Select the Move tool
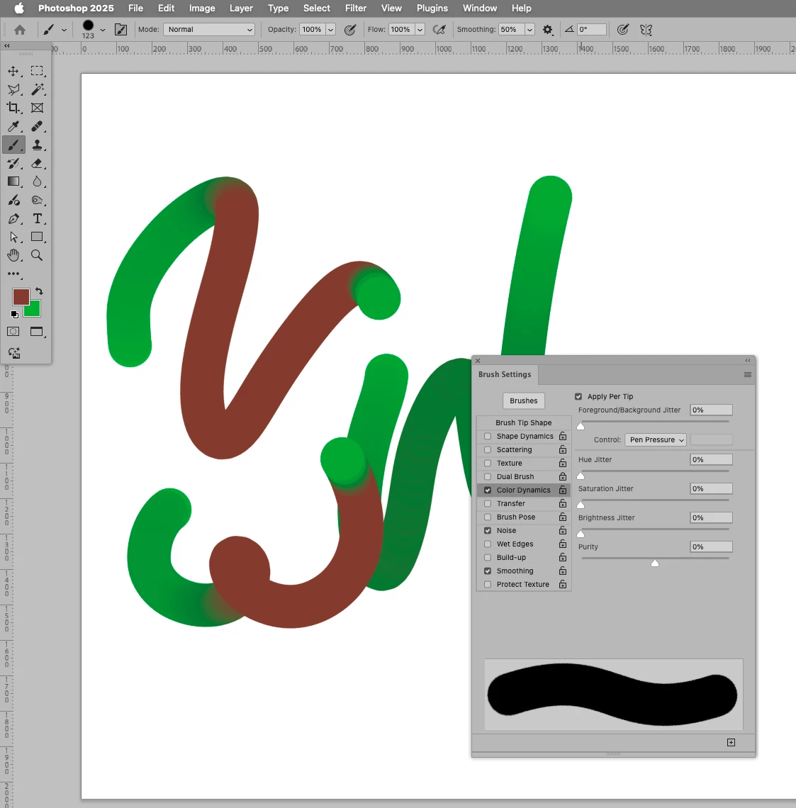 (13, 71)
